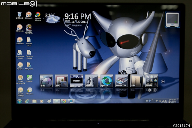Open the WILDLIFE video tile

[76, 81]
